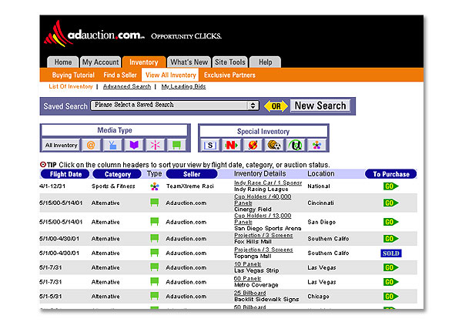Filter by television media icon

tap(112, 145)
